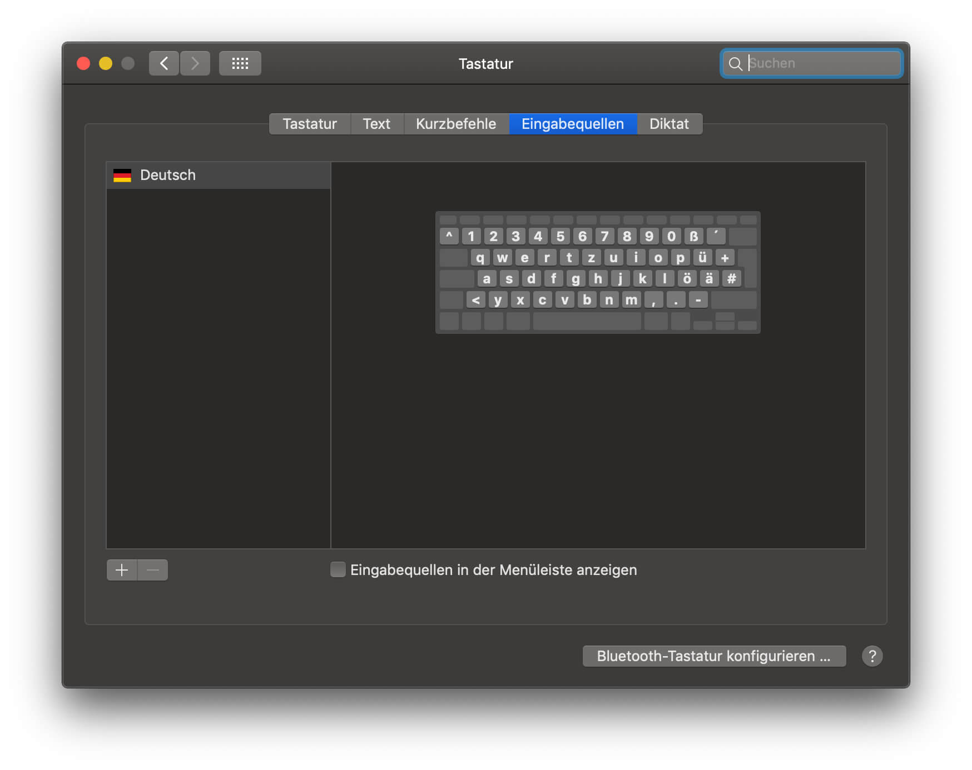
Task: Remove input source with minus button
Action: point(153,570)
